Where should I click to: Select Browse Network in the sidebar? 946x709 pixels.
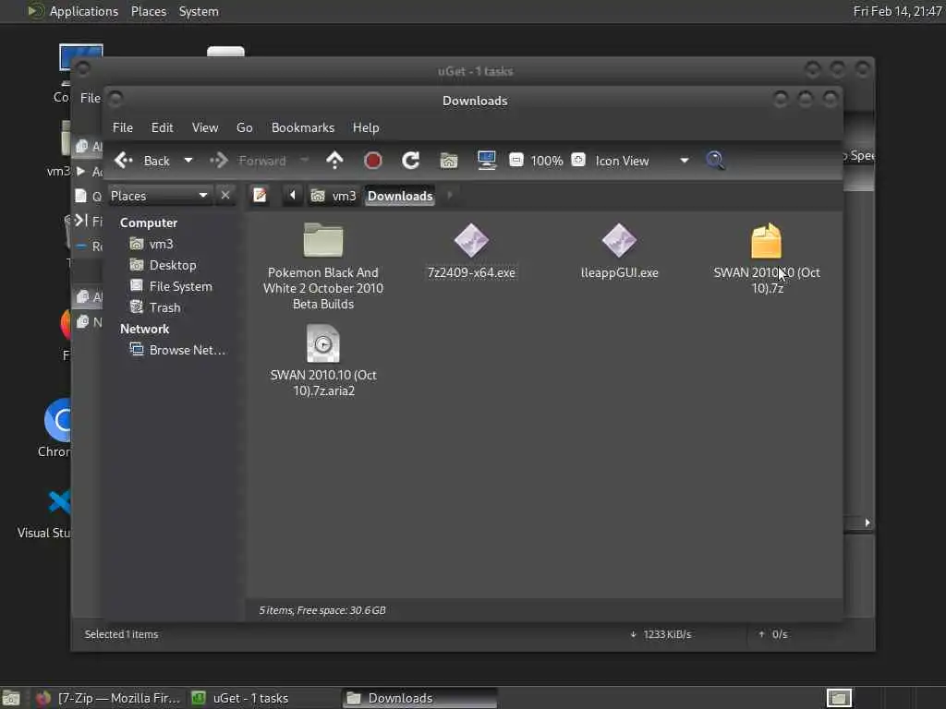178,350
